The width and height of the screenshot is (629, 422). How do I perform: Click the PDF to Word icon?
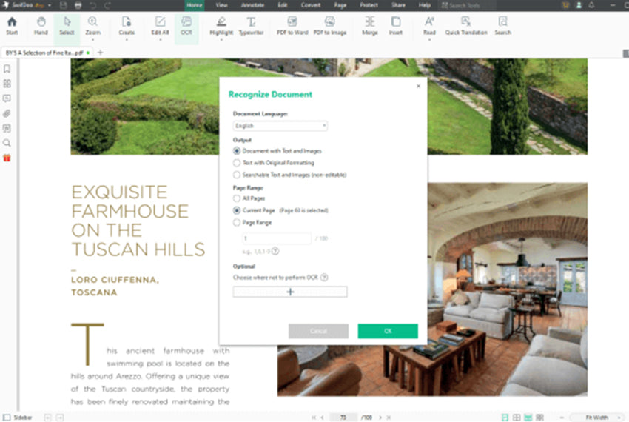pos(292,26)
